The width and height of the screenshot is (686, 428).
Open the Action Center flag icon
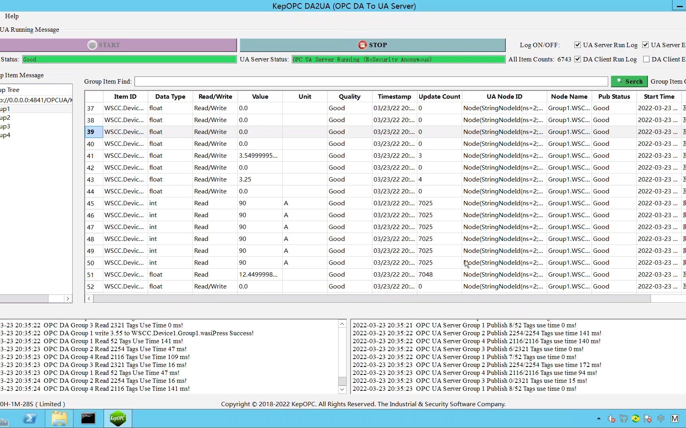pos(648,418)
